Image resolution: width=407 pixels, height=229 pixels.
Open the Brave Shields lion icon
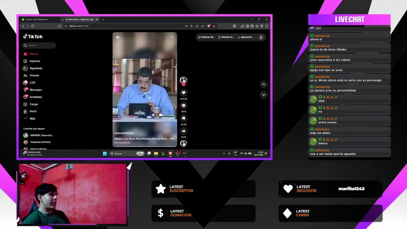tap(209, 26)
